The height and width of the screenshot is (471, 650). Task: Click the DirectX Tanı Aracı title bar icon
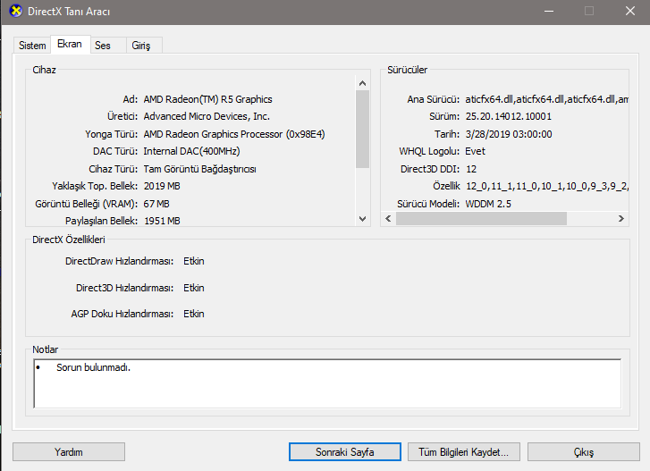[16, 11]
